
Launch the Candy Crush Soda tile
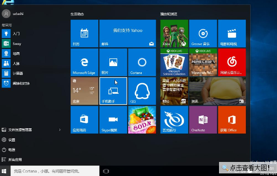(x=142, y=120)
